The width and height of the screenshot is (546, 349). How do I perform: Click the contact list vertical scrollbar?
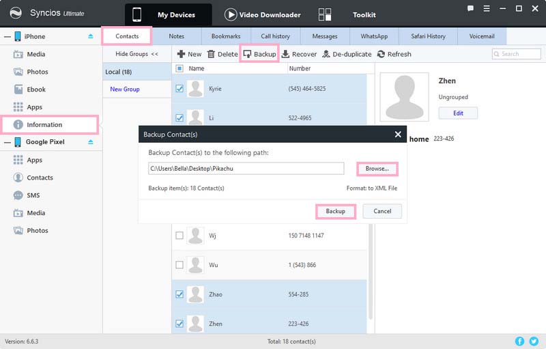coord(371,272)
